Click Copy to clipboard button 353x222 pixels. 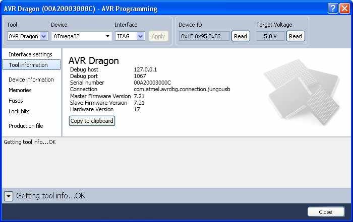[92, 121]
